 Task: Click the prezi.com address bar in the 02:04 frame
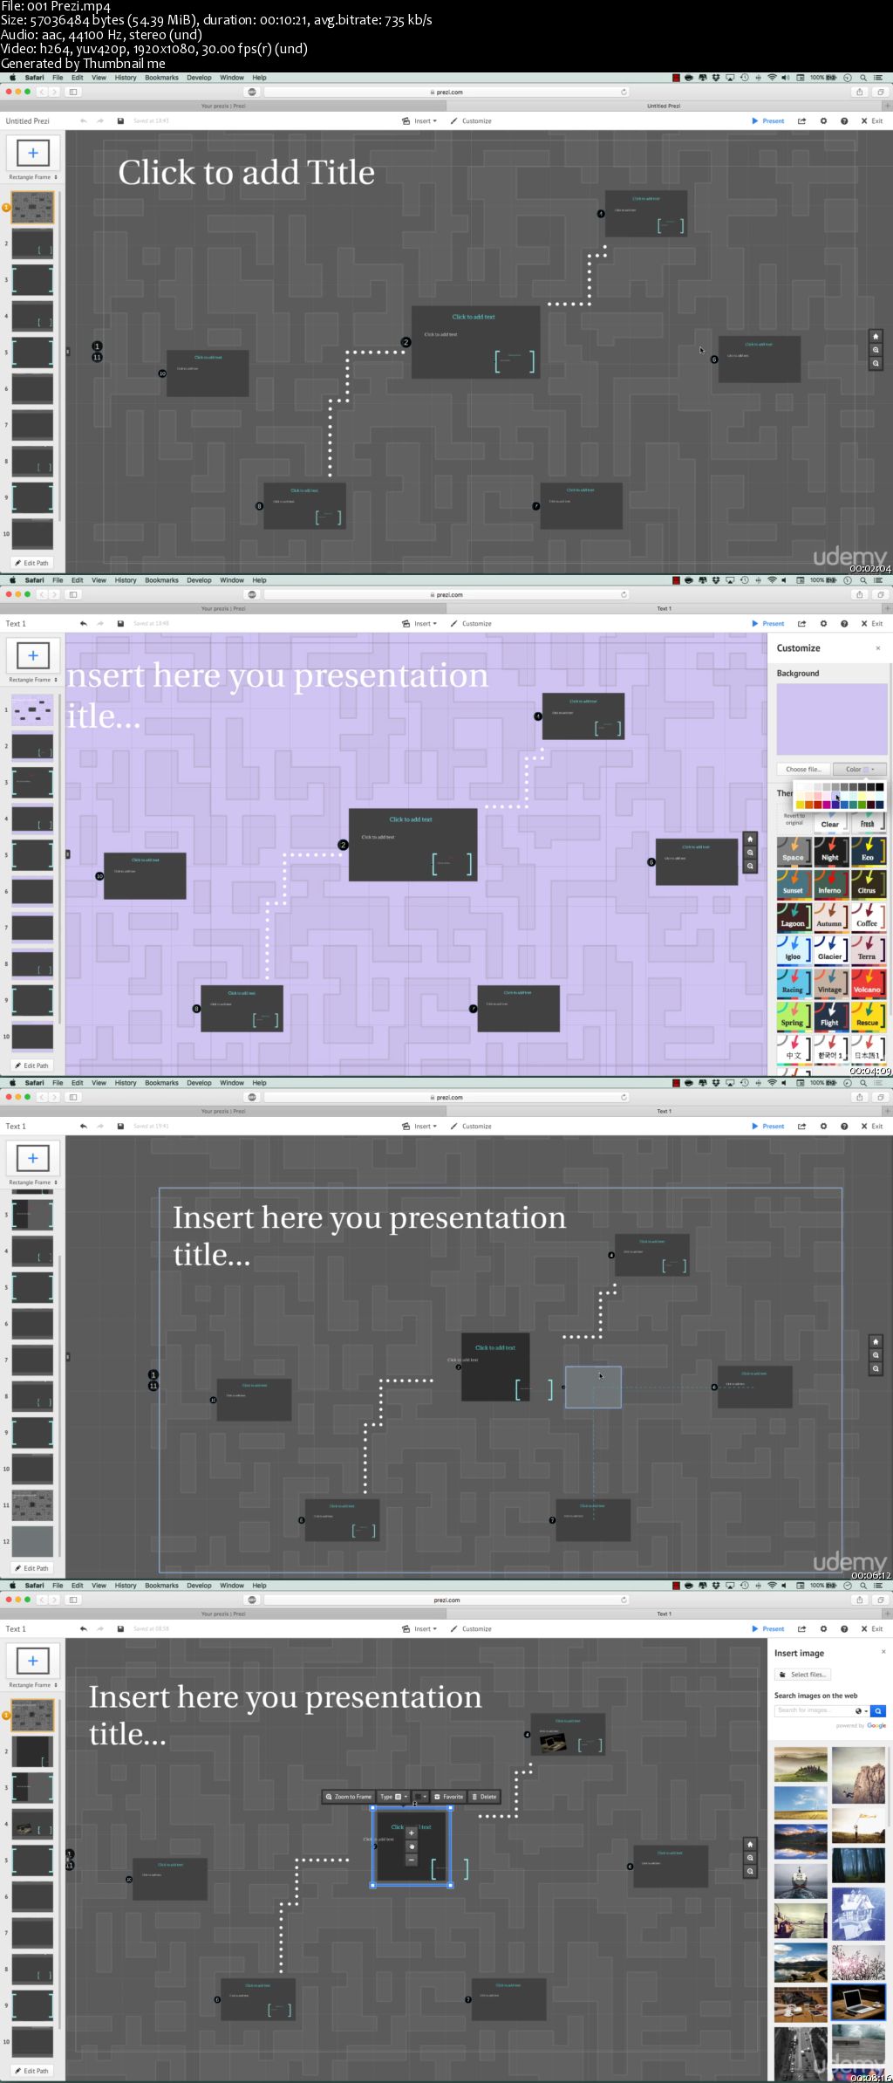point(447,92)
